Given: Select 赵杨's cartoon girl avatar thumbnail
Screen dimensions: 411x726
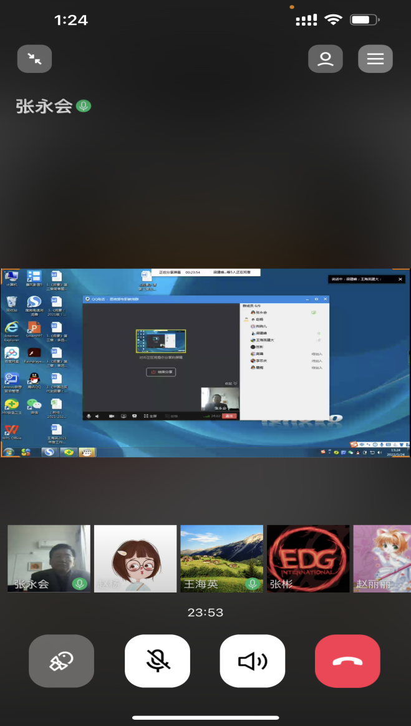Looking at the screenshot, I should tap(135, 558).
